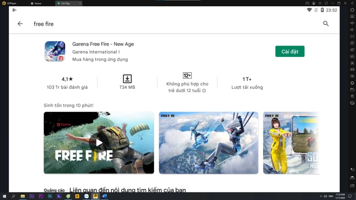Click the Play Store icon in status bar
The width and height of the screenshot is (356, 200).
point(14,10)
